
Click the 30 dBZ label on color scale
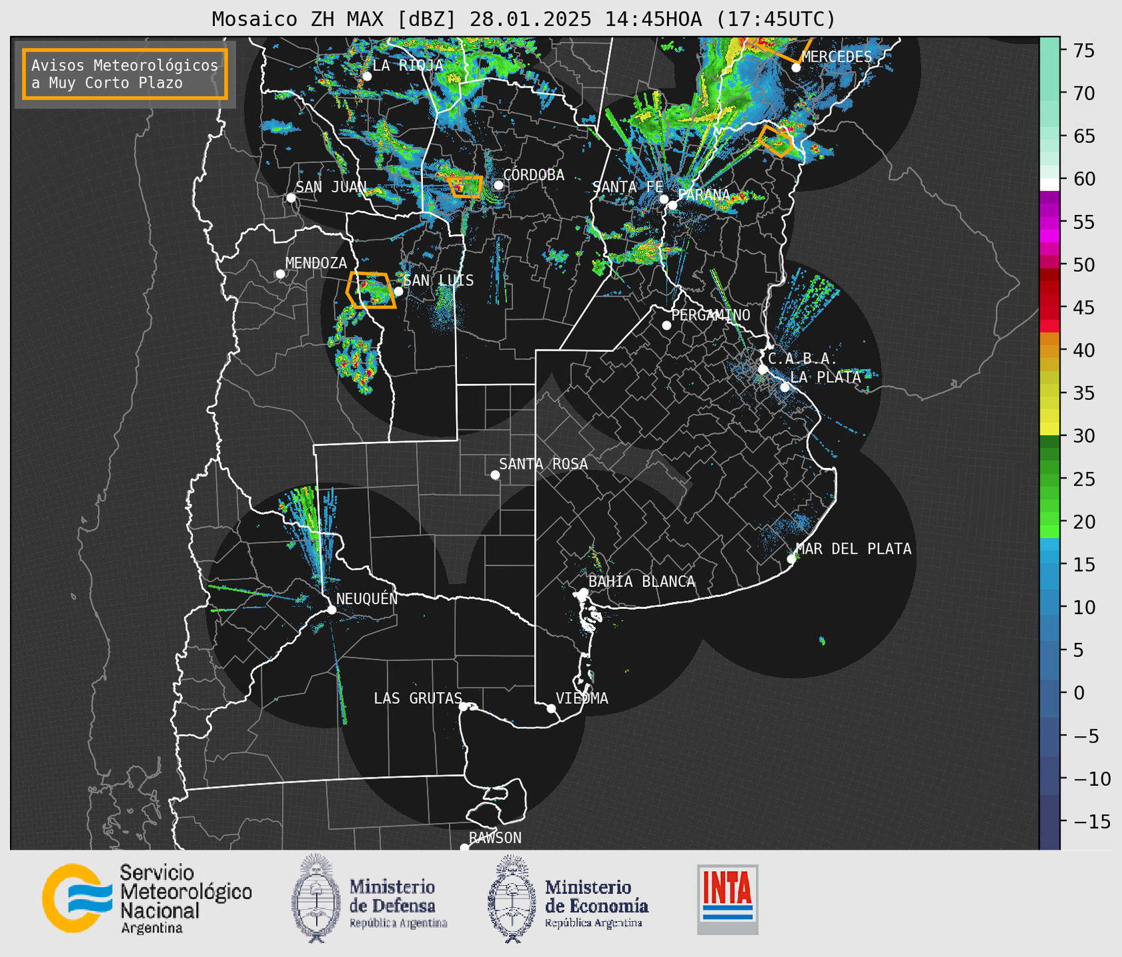pos(1083,436)
